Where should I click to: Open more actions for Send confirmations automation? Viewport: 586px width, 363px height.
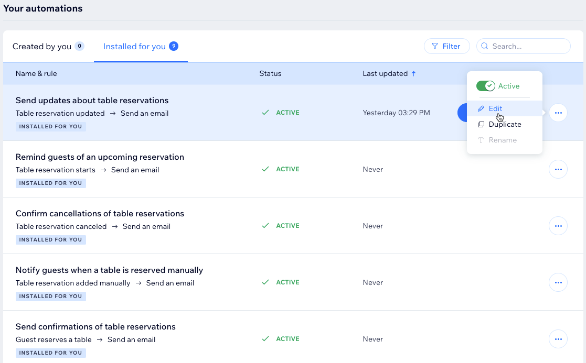(558, 339)
